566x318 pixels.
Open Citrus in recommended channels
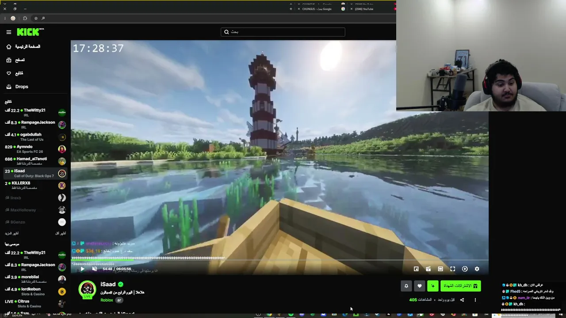click(34, 303)
